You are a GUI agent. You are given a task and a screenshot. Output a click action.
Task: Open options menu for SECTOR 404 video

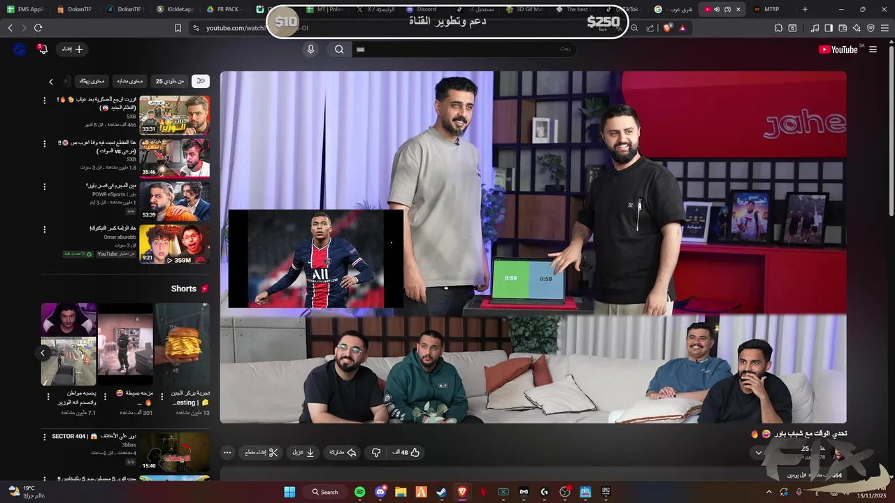click(45, 437)
